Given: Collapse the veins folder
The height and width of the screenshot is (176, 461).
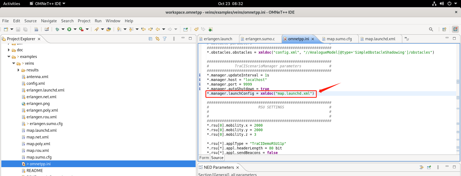Looking at the screenshot, I should (x=14, y=63).
